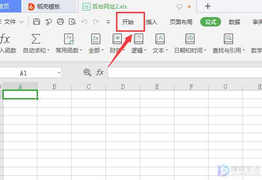Click the AutoSum sigma icon

tap(36, 39)
